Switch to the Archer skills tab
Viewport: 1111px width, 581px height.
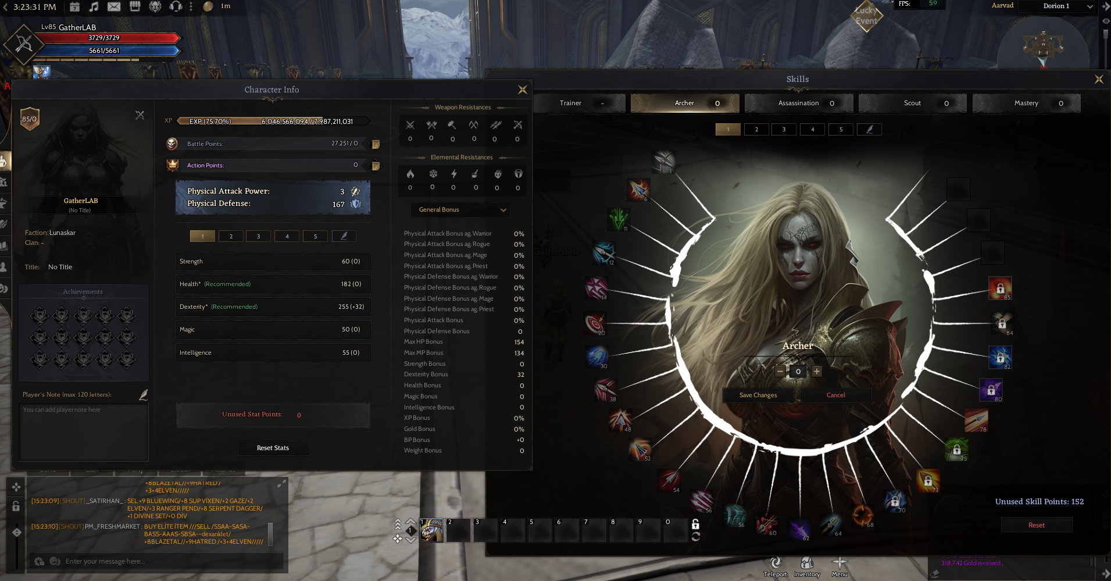point(685,103)
